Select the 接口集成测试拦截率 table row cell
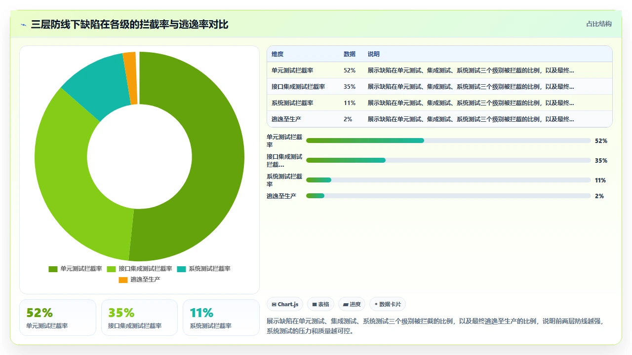632x355 pixels. [x=298, y=87]
